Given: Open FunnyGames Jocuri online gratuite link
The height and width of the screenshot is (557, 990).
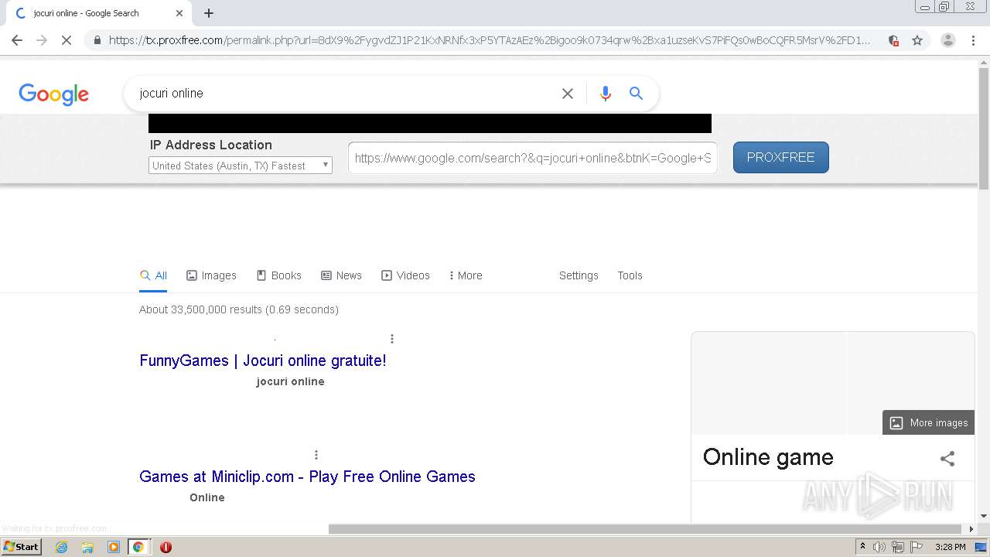Looking at the screenshot, I should (263, 361).
